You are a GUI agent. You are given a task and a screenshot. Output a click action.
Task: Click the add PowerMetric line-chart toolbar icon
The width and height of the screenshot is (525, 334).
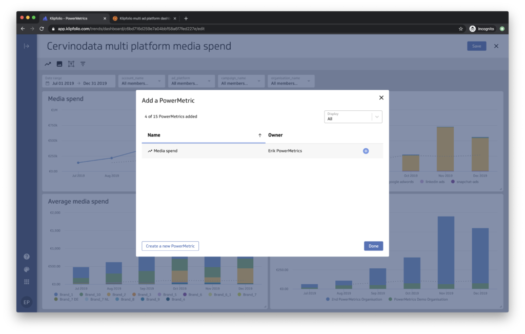48,64
